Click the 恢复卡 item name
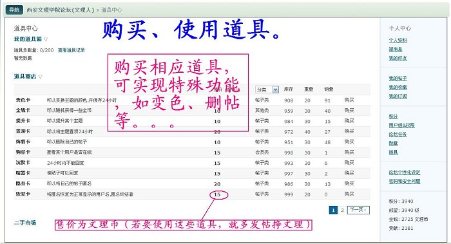 coord(23,194)
